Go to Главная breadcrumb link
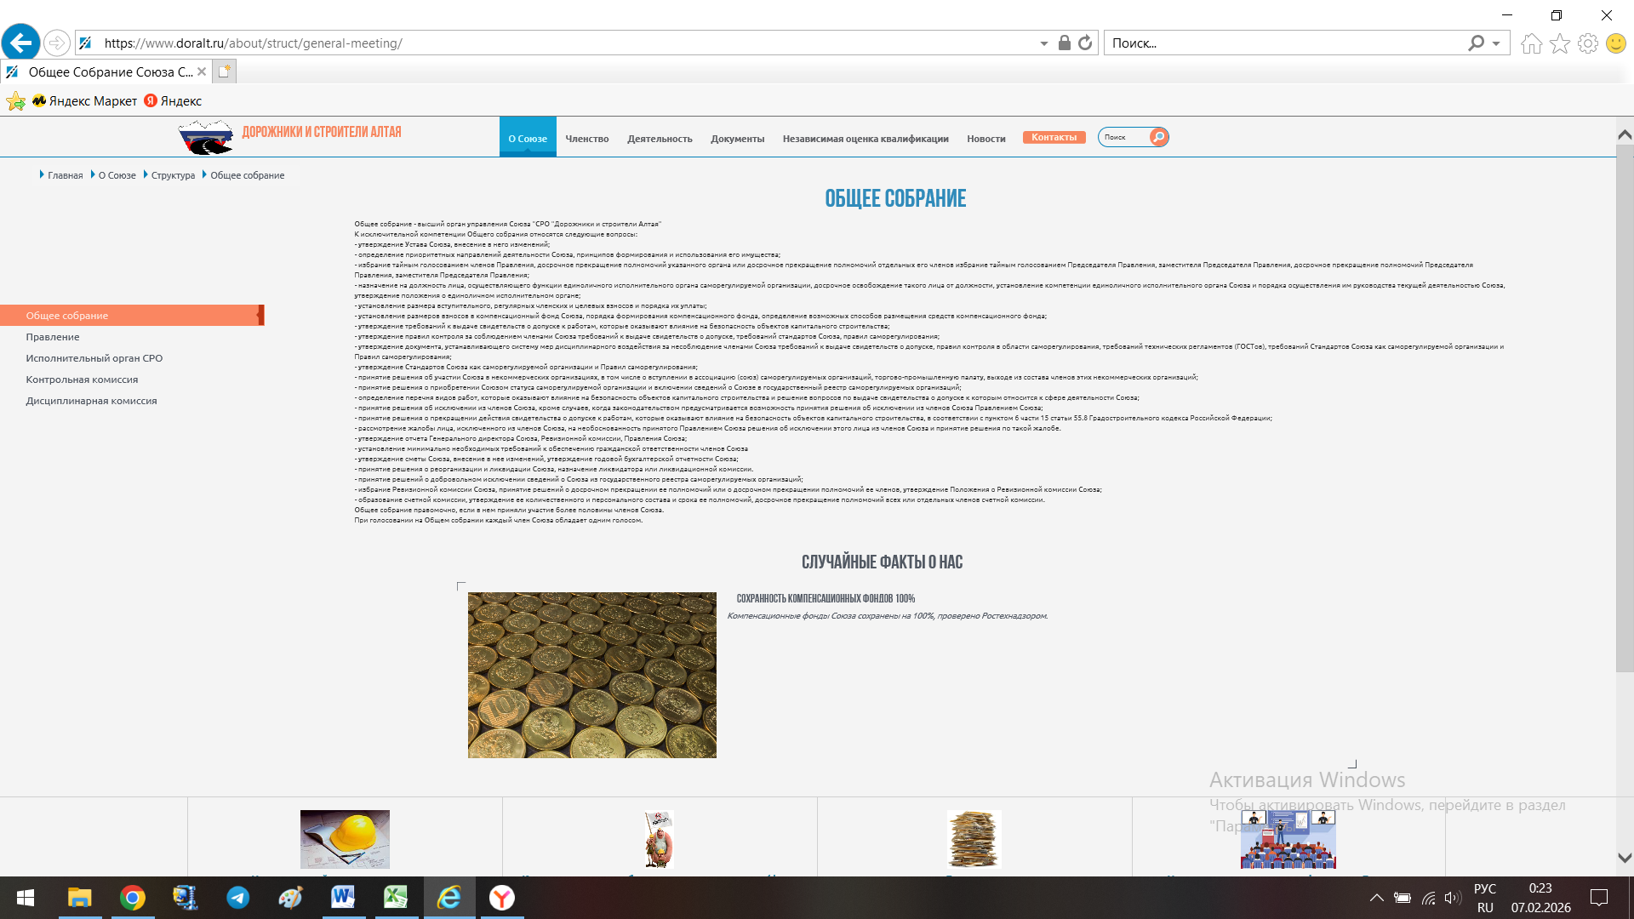The height and width of the screenshot is (919, 1634). tap(65, 175)
